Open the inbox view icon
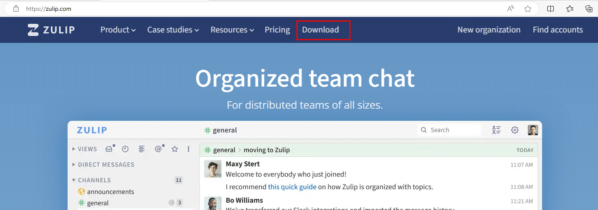Screen dimensions: 598x210 coord(109,149)
